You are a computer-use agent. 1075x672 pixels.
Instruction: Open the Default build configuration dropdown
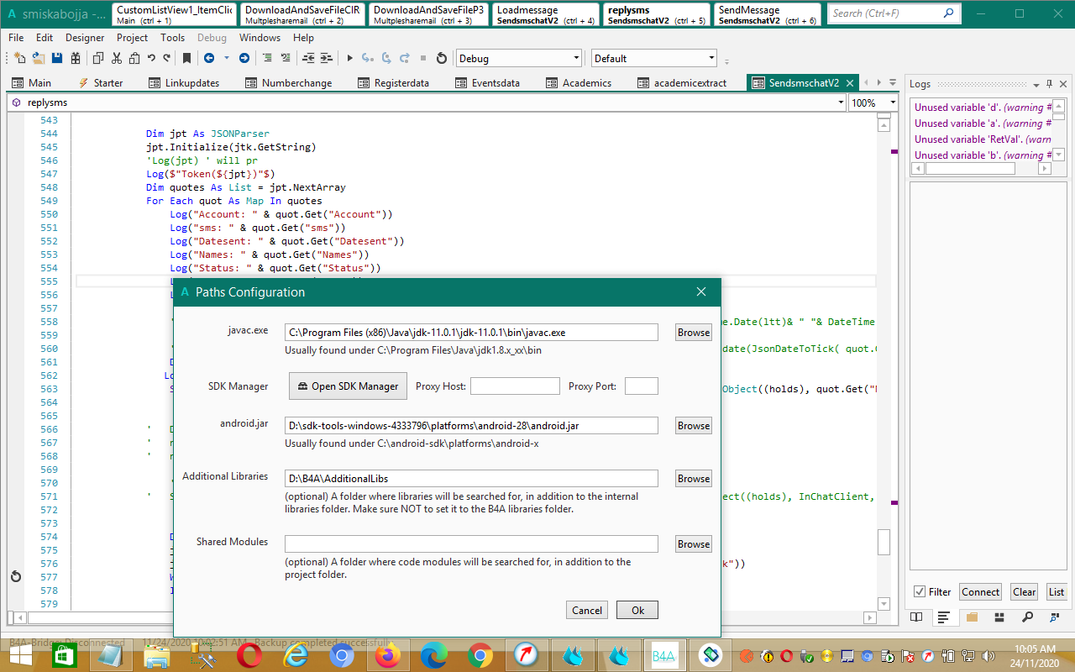[711, 58]
